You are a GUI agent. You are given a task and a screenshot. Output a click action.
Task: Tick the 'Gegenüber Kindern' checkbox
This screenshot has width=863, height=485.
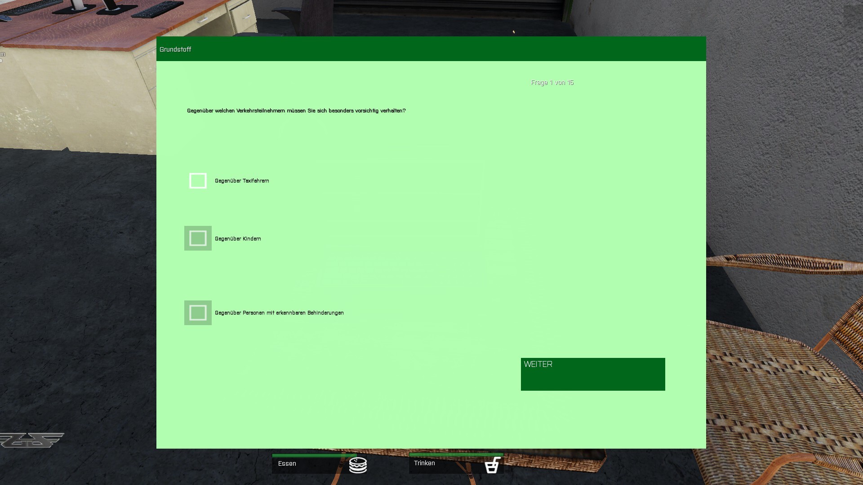coord(198,238)
